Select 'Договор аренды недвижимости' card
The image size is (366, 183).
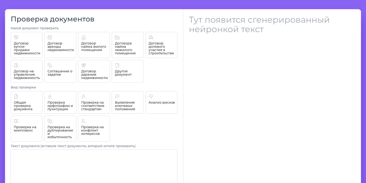60,45
